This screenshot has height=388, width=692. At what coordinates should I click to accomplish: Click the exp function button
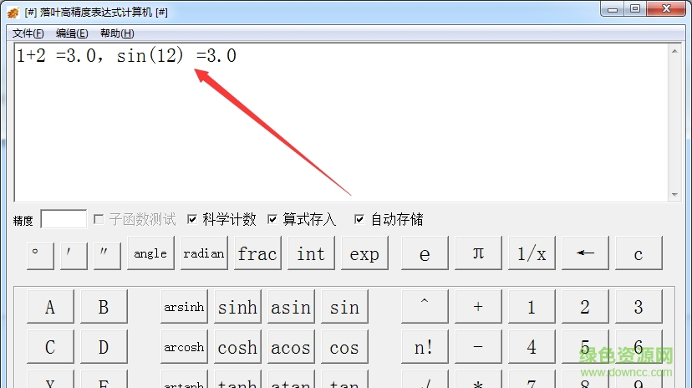pyautogui.click(x=364, y=253)
